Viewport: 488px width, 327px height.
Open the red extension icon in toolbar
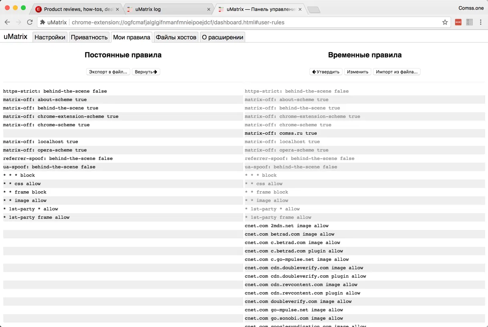tap(458, 22)
